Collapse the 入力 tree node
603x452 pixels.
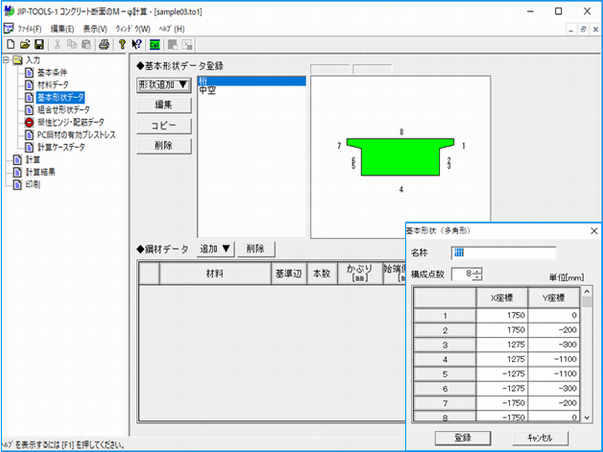click(6, 60)
